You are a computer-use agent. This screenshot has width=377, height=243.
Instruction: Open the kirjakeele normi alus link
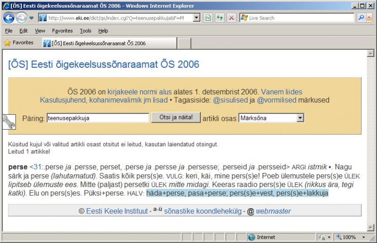click(139, 92)
